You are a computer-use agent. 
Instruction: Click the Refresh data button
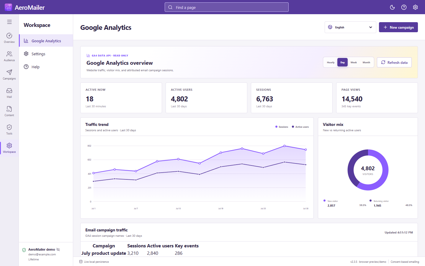pyautogui.click(x=394, y=62)
